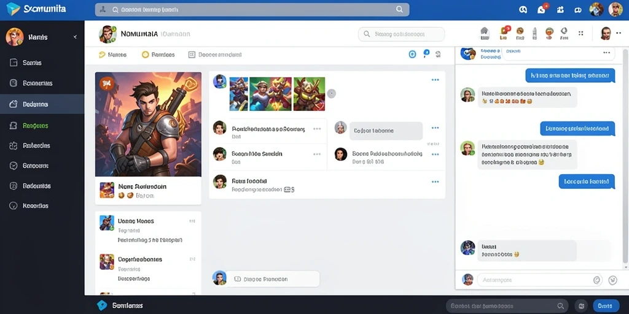629x314 pixels.
Task: Click the last blue message bubble in the chat
Action: (587, 182)
